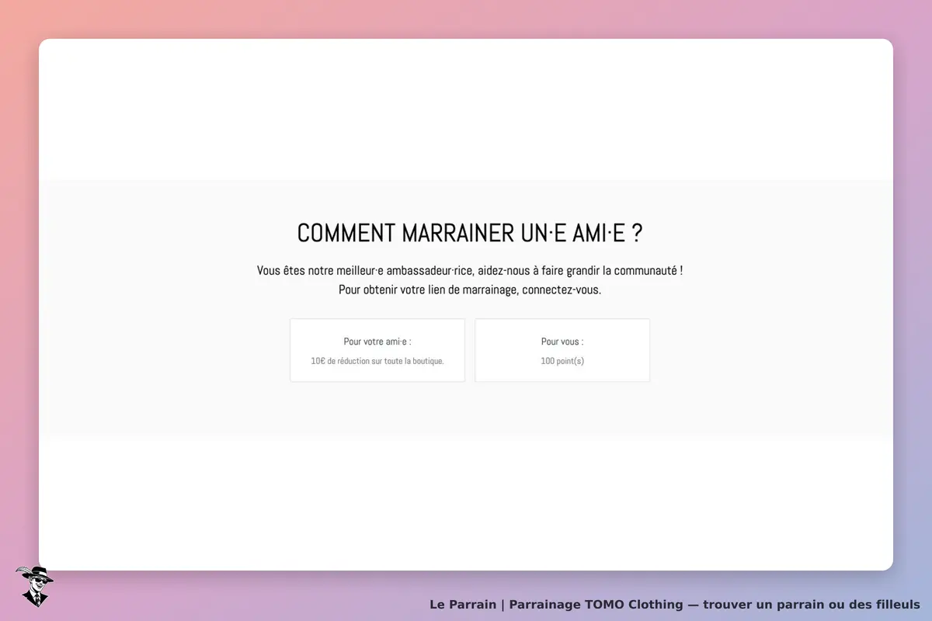Click the heading "COMMENT MARRAINER UN·E AMI·E ?"
Image resolution: width=932 pixels, height=621 pixels.
coord(470,233)
